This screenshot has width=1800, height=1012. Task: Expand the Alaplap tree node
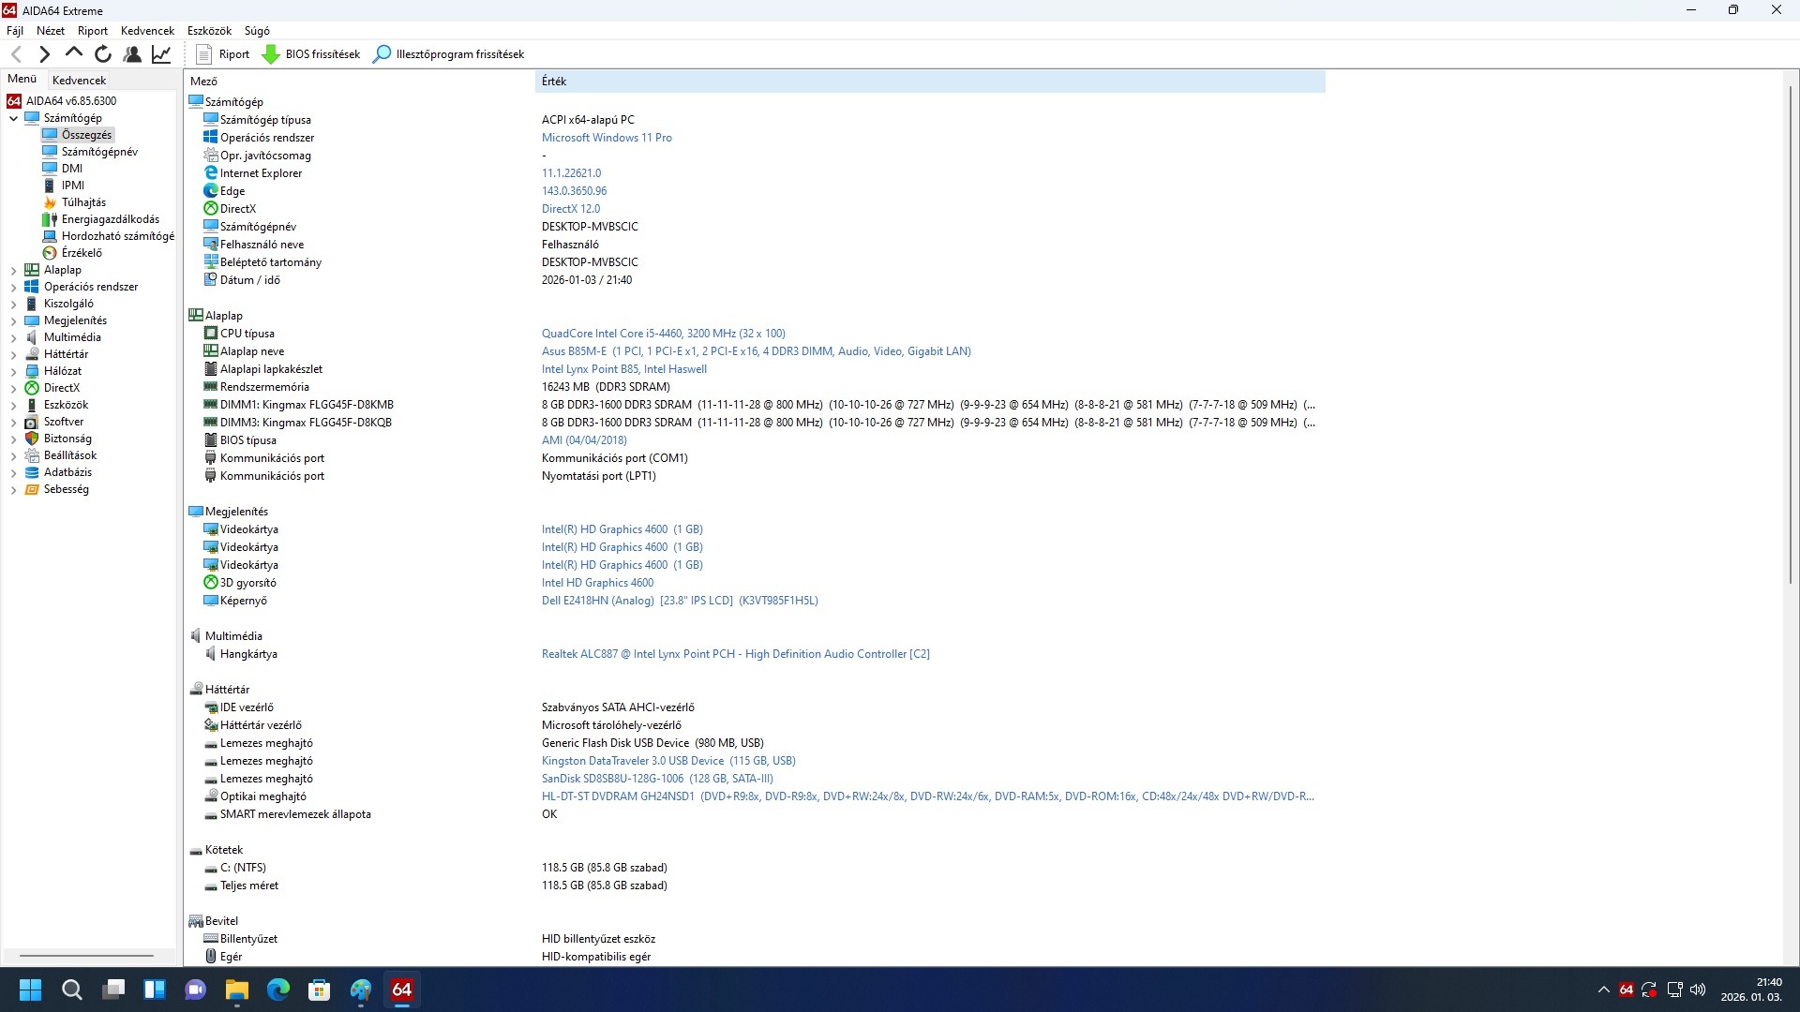coord(14,270)
